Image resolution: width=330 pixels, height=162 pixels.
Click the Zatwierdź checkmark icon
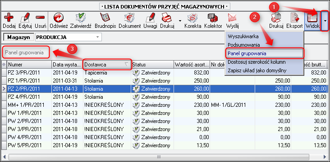click(80, 18)
